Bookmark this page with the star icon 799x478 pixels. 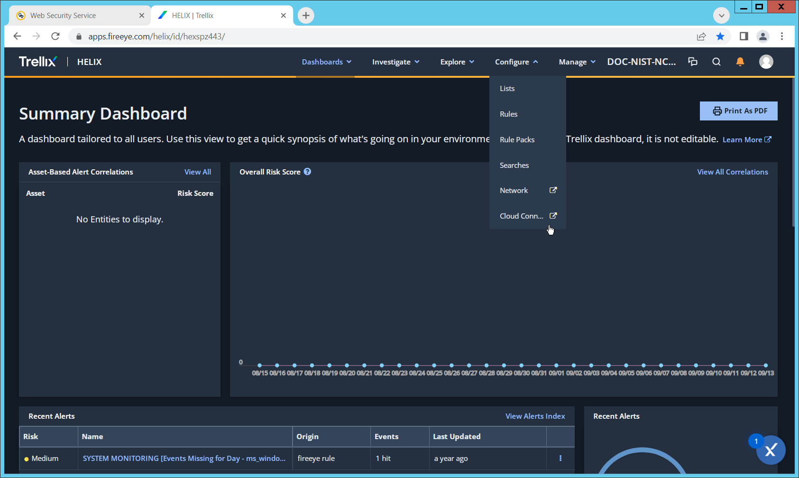(x=720, y=37)
